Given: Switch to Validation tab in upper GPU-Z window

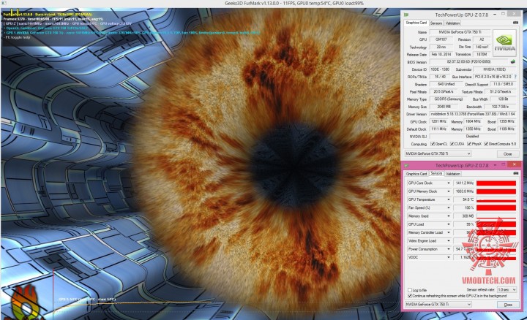Looking at the screenshot, I should click(x=452, y=23).
